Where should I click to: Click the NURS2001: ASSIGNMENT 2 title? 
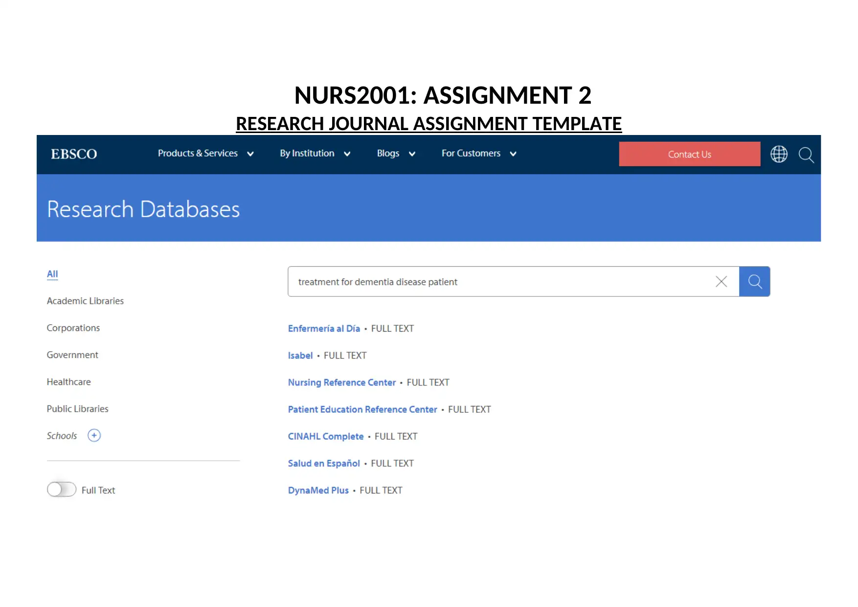(443, 95)
